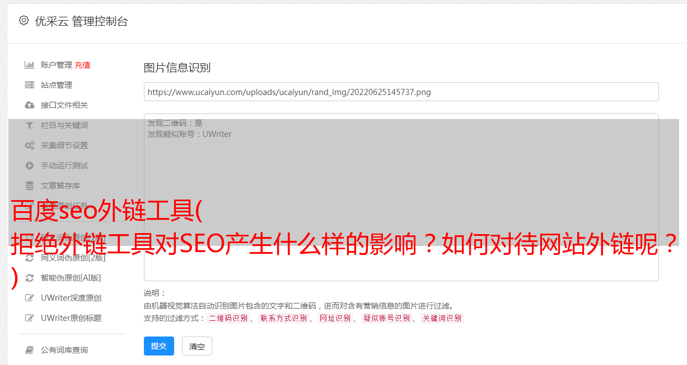This screenshot has width=687, height=365.
Task: Open the 账户管理 menu item
Action: click(x=57, y=65)
